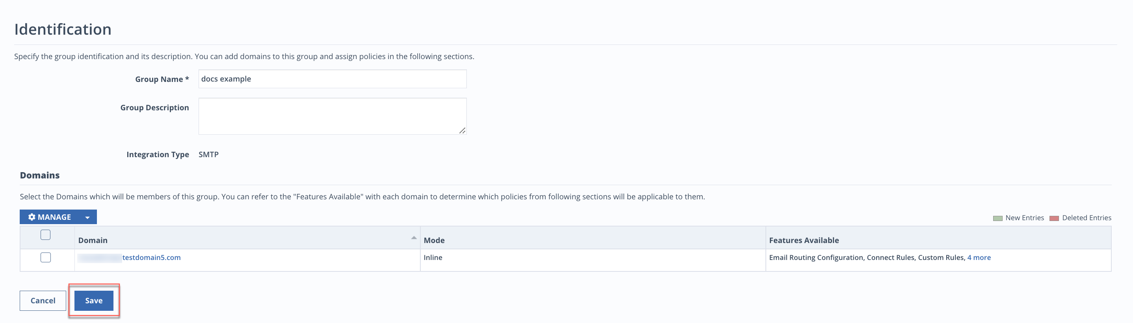This screenshot has width=1133, height=323.
Task: Click the Group Description resize handle
Action: click(462, 131)
